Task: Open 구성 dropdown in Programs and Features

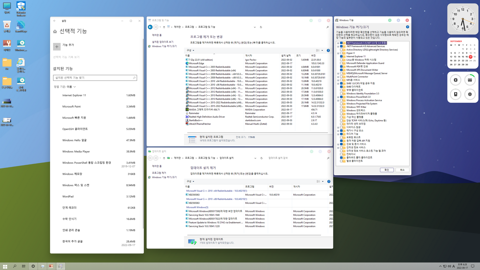Action: point(190,50)
